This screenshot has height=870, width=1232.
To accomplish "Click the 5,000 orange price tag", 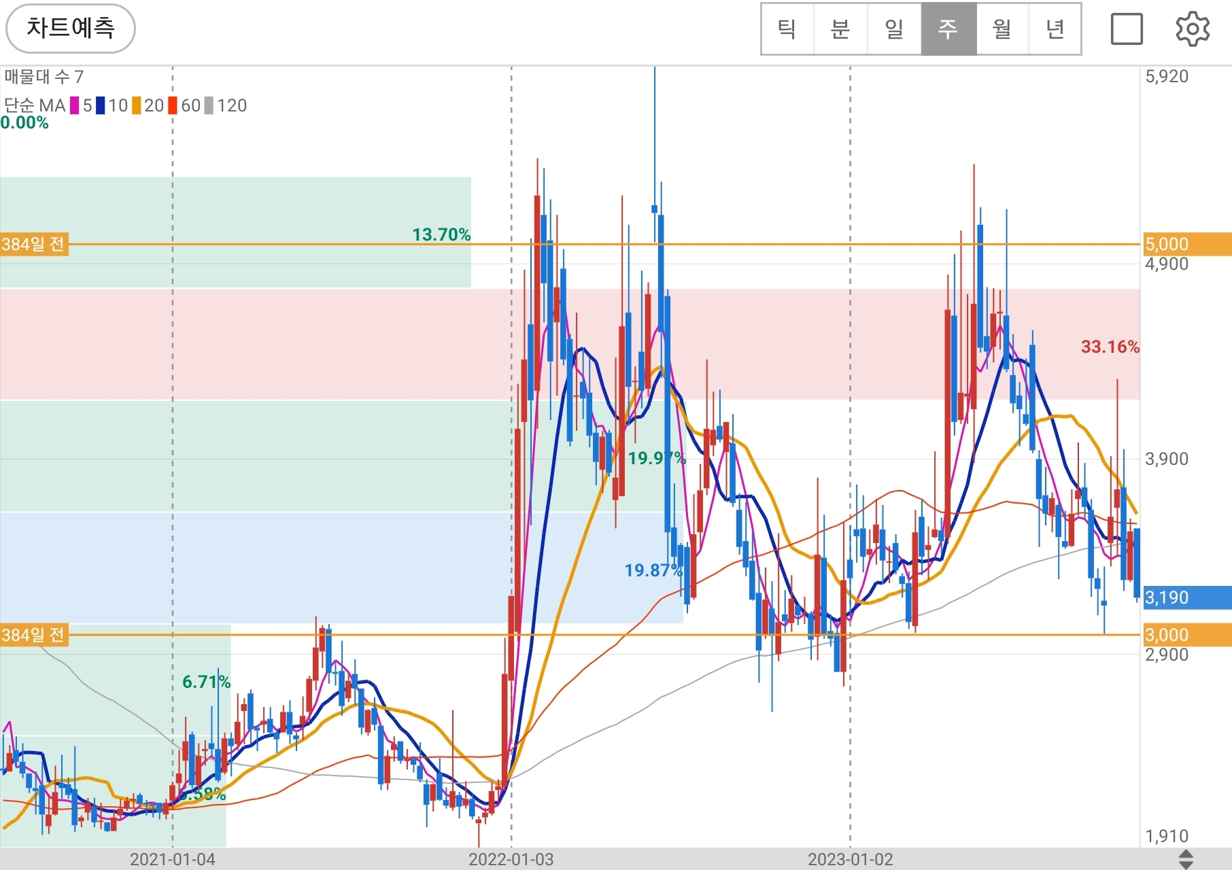I will point(1187,244).
